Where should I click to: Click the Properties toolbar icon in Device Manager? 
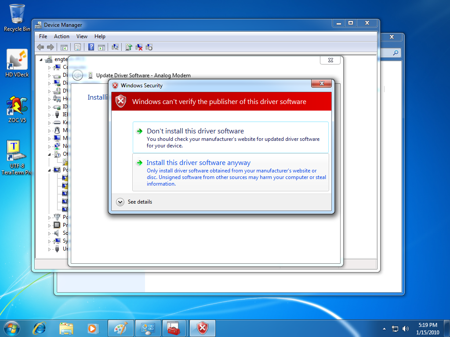pyautogui.click(x=77, y=47)
